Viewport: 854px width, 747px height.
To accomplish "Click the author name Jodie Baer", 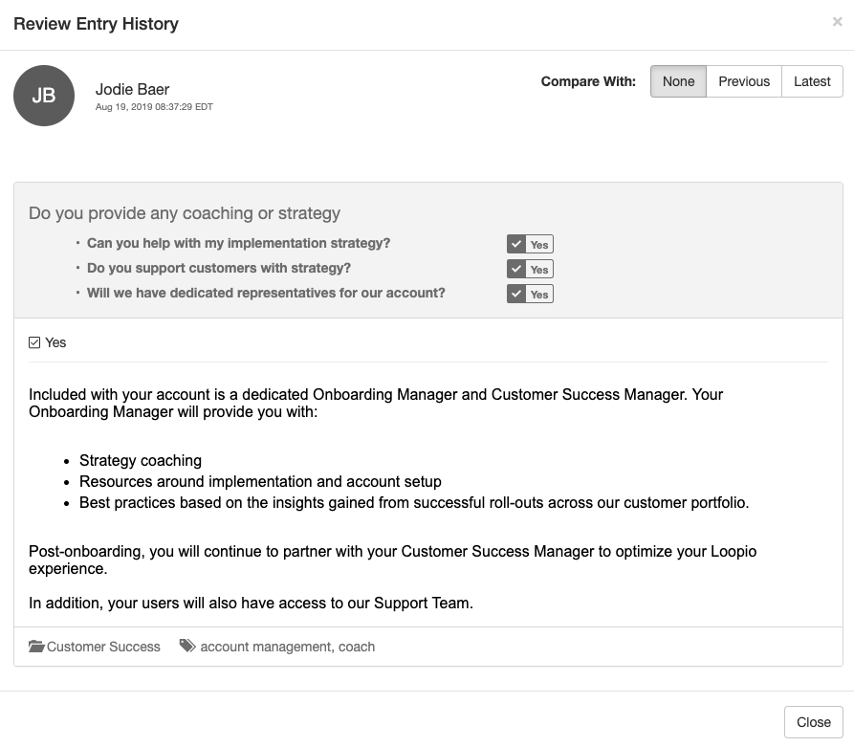I will (132, 89).
